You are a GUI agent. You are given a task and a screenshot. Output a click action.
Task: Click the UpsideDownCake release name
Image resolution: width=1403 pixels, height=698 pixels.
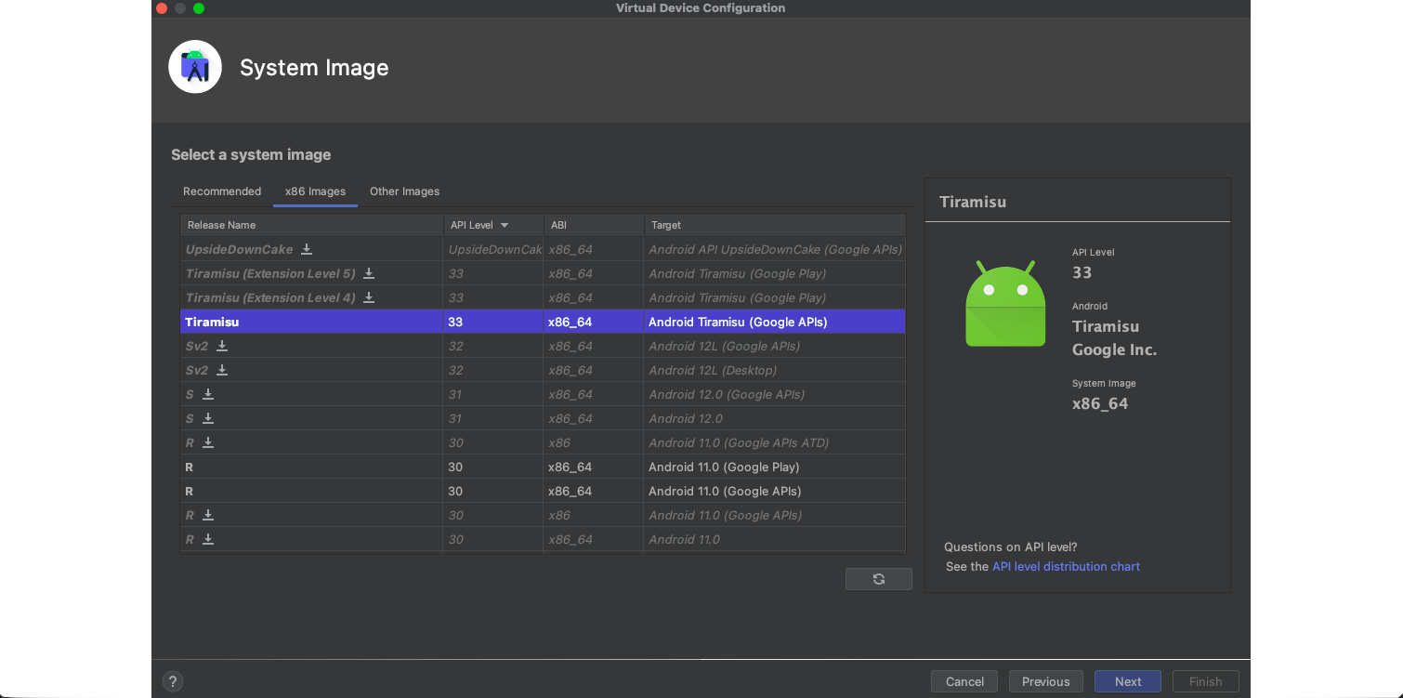pos(239,249)
